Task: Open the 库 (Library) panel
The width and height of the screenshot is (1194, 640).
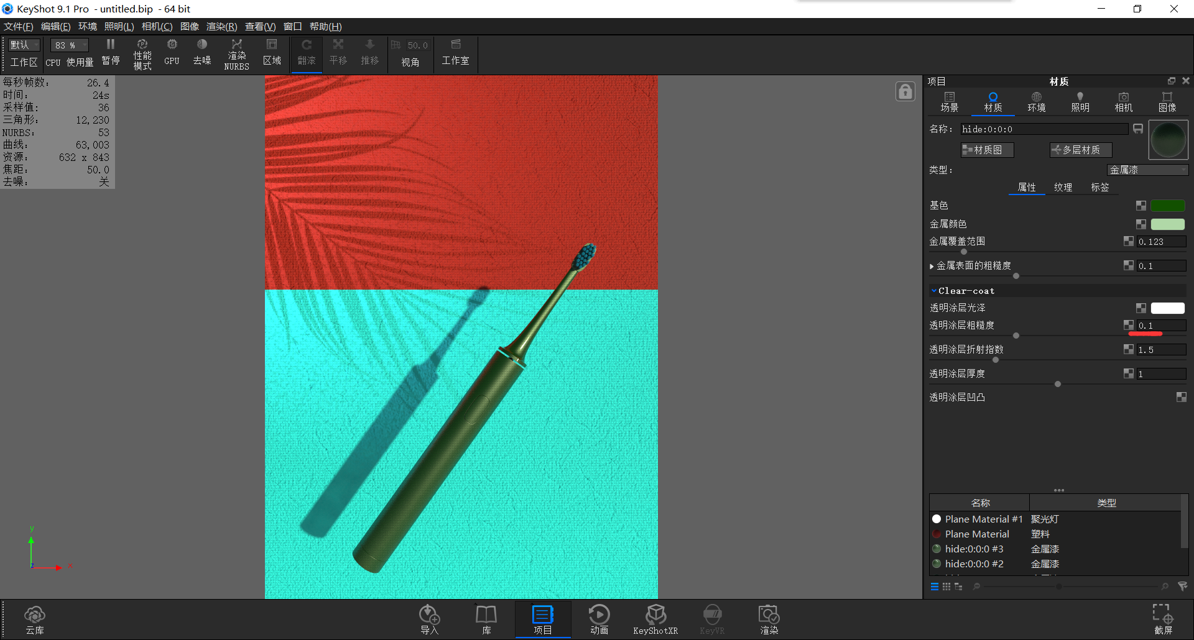Action: click(486, 619)
